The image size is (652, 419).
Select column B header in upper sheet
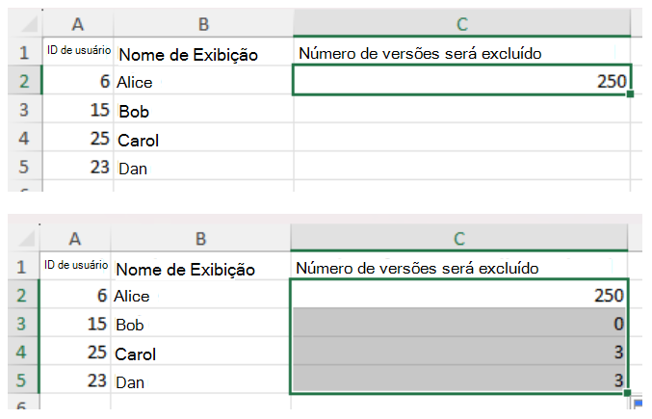[201, 24]
